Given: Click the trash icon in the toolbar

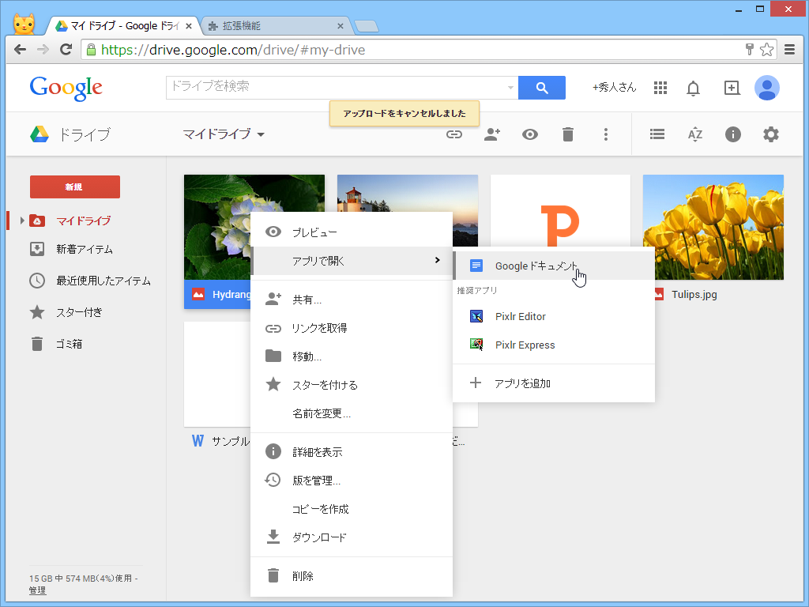Looking at the screenshot, I should pyautogui.click(x=567, y=134).
